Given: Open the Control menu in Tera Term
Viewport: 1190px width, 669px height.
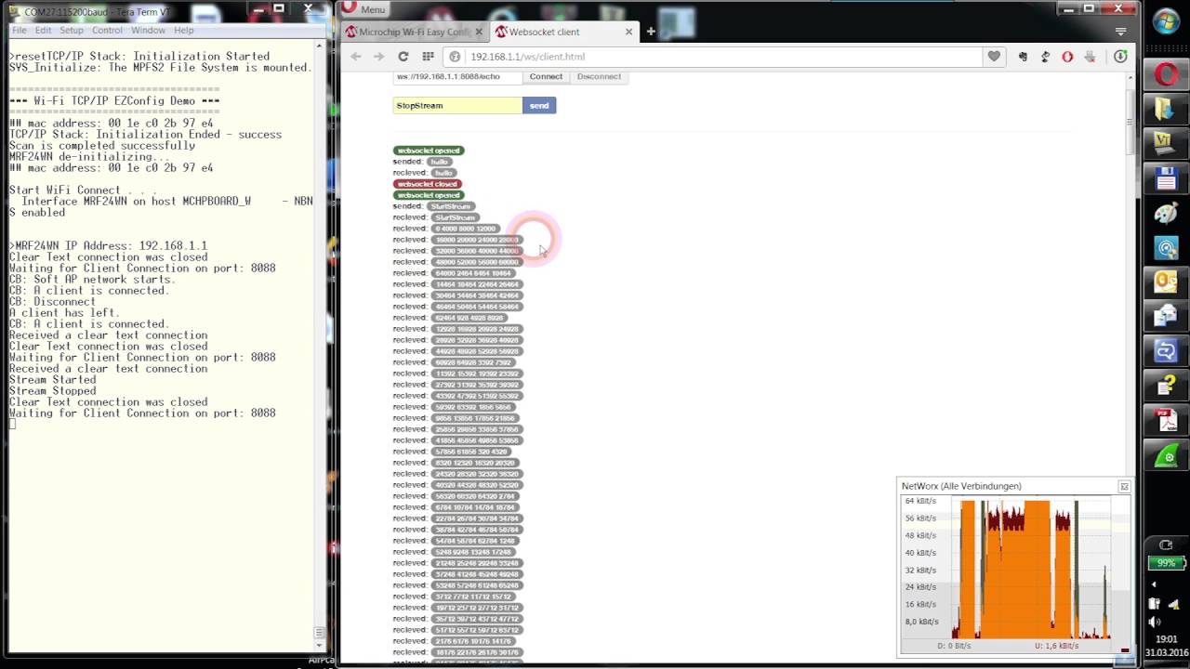Looking at the screenshot, I should click(x=107, y=31).
